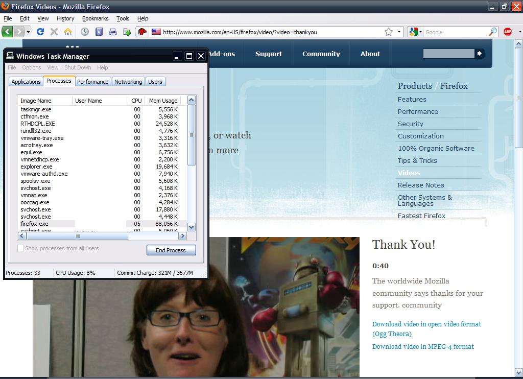
Task: Open the Firefox Help menu
Action: [143, 18]
